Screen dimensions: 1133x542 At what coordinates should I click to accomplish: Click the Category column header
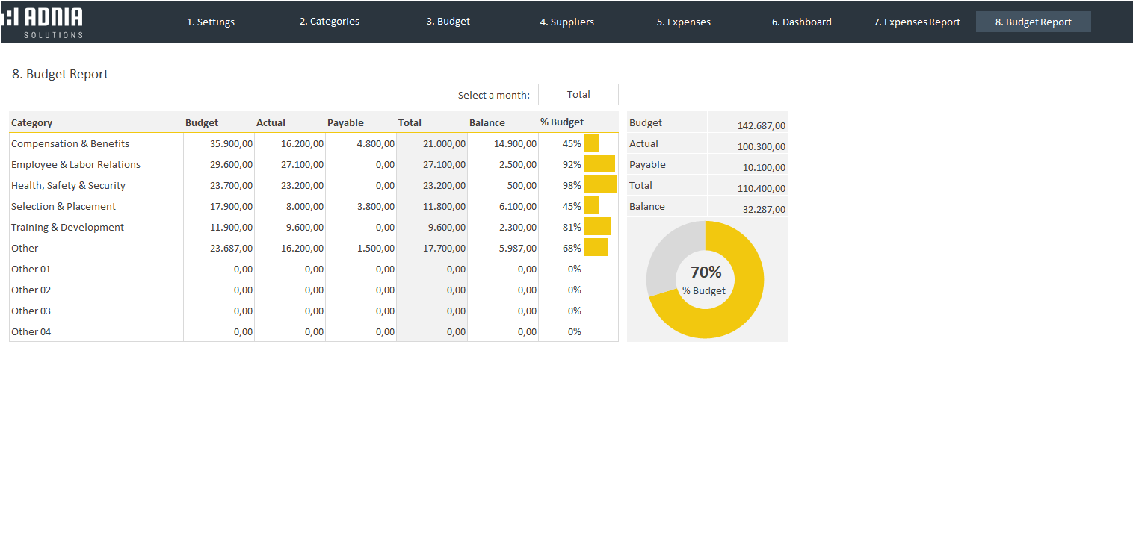[x=32, y=122]
